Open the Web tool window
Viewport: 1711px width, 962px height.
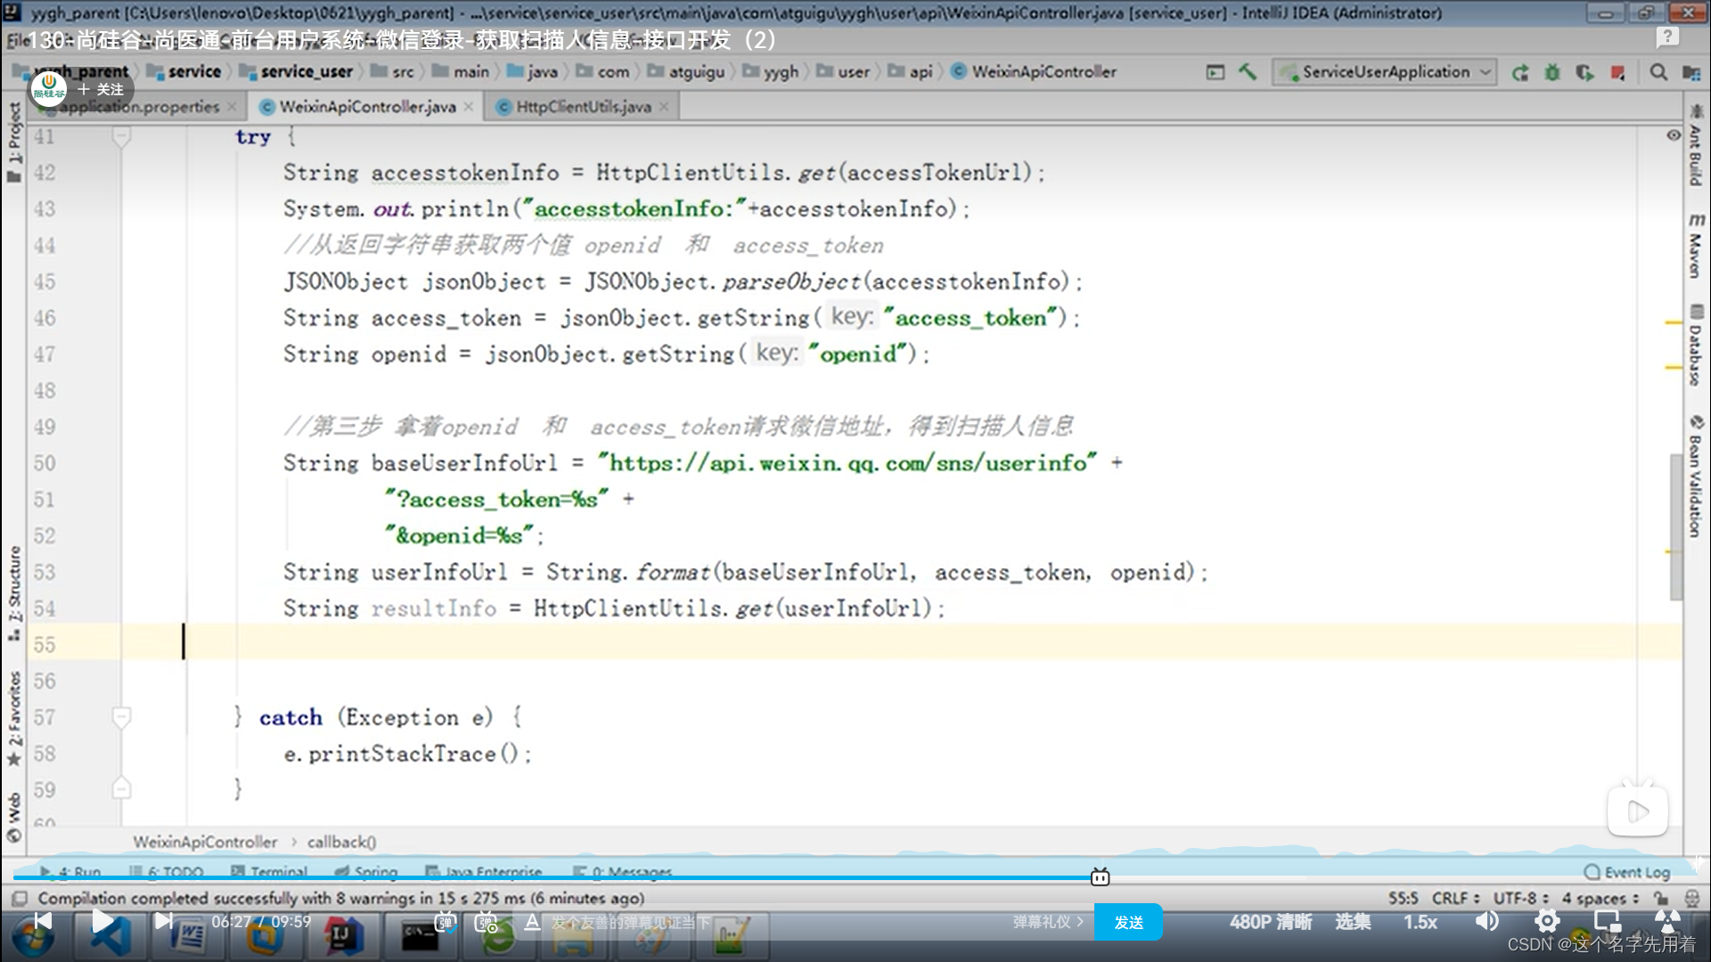coord(14,817)
